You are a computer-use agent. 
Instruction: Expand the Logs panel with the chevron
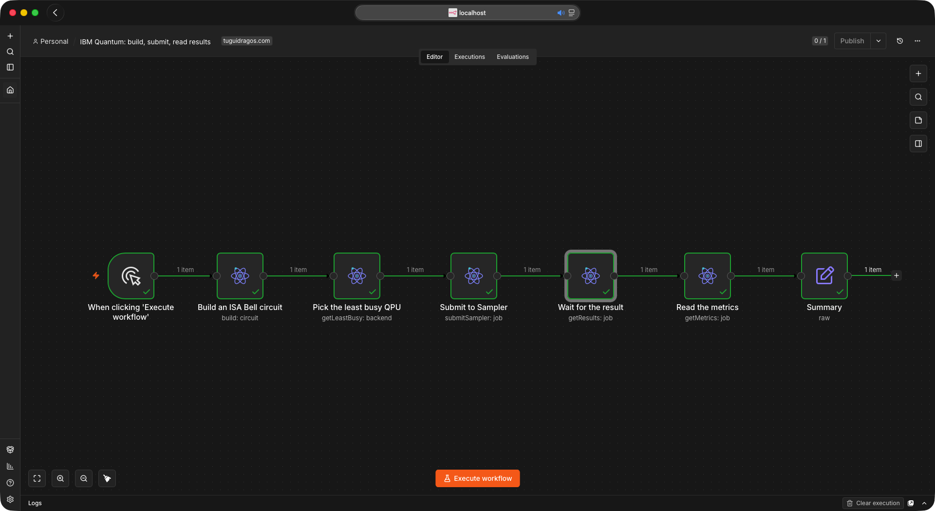[x=924, y=503]
